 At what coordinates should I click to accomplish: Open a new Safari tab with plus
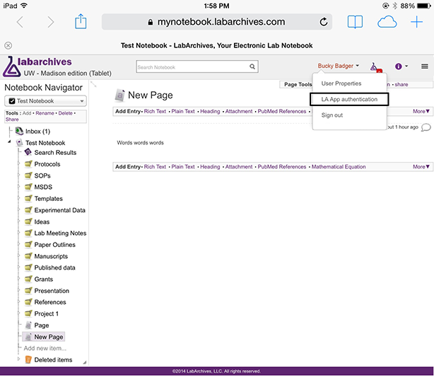tap(416, 22)
